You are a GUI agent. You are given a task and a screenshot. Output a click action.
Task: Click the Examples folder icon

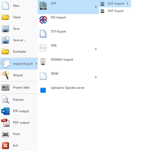[5, 51]
